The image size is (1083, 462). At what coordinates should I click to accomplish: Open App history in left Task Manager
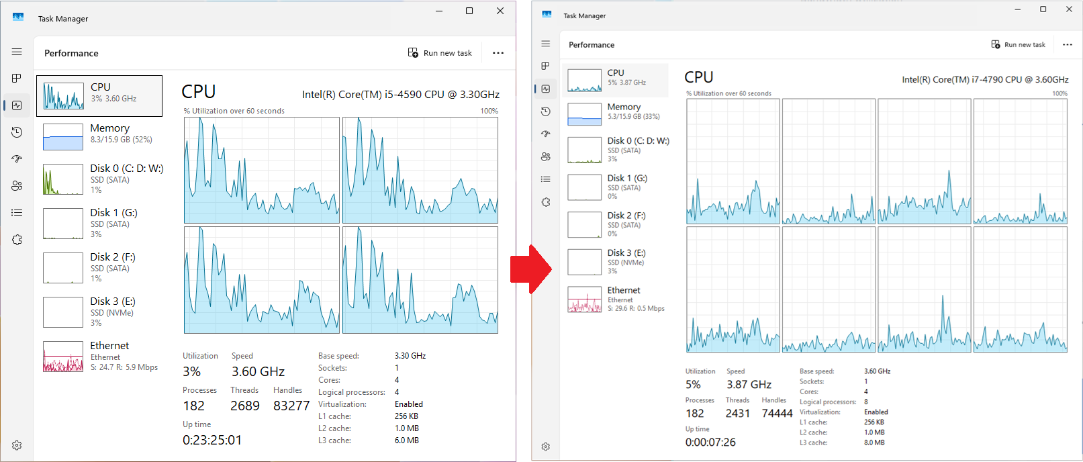coord(17,132)
